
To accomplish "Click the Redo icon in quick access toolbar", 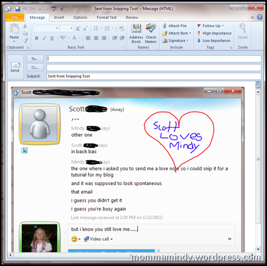I will (x=32, y=9).
